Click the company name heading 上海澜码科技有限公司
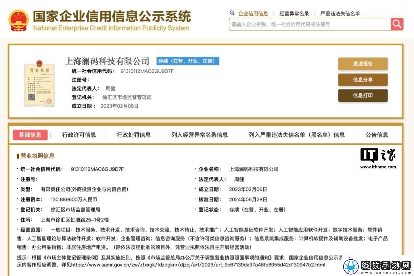Viewport: 414px width, 276px height. tap(107, 61)
